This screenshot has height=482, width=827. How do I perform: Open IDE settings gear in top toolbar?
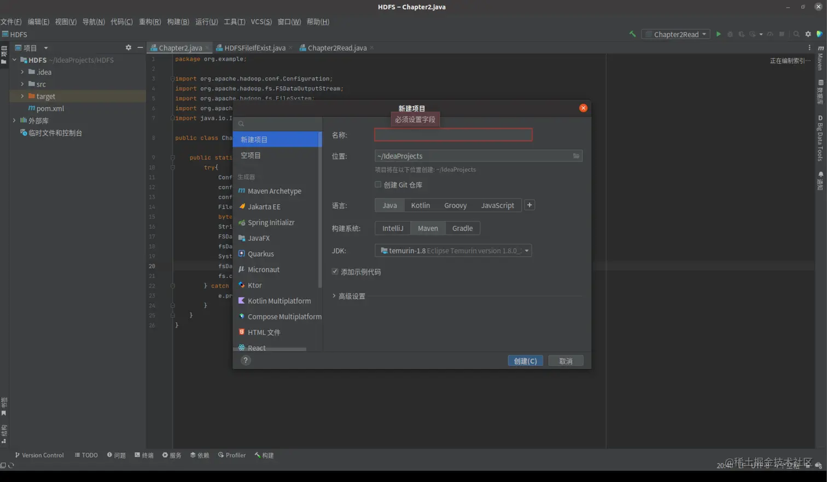808,34
